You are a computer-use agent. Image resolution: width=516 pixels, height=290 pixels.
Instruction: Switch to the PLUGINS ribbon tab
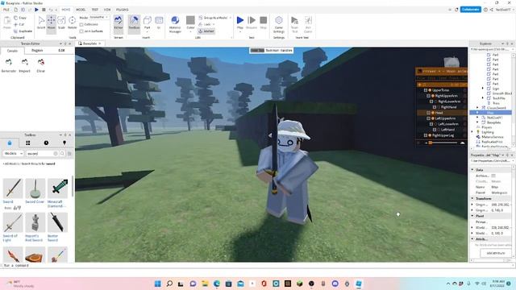pyautogui.click(x=122, y=10)
